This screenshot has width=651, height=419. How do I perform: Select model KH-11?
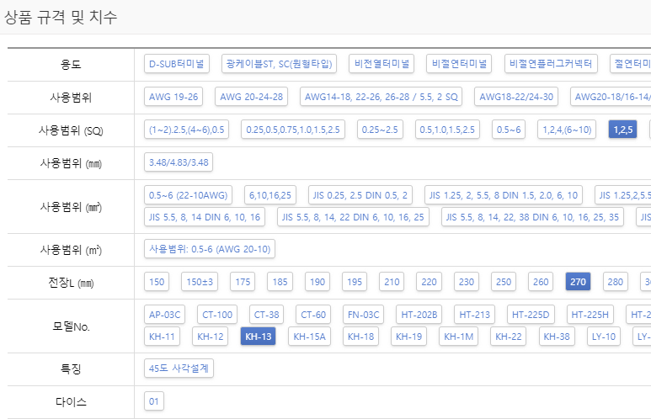(x=162, y=337)
